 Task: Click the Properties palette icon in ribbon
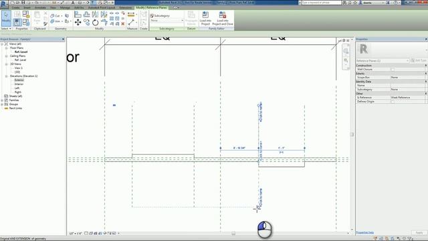17,22
